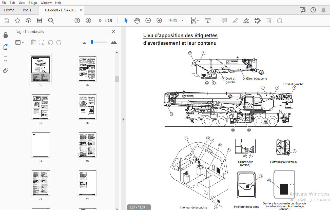Activate the Hand pan tool
The width and height of the screenshot is (330, 210).
click(137, 21)
